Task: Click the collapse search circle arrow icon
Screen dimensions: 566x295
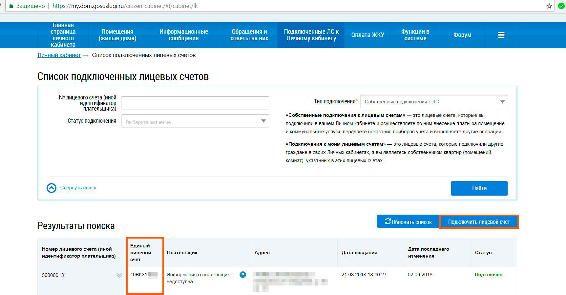Action: 52,188
